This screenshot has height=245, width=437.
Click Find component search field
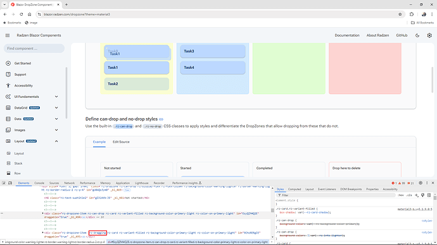point(34,49)
